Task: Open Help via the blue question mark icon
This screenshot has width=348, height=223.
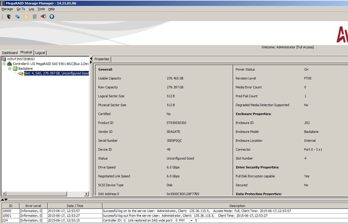Action: pos(52,17)
